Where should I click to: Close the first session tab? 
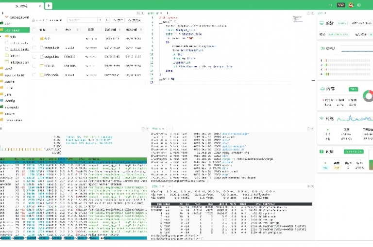click(x=40, y=6)
